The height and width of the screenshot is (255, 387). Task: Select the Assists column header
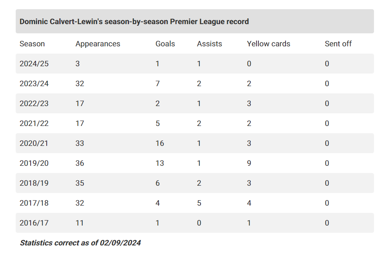(209, 44)
